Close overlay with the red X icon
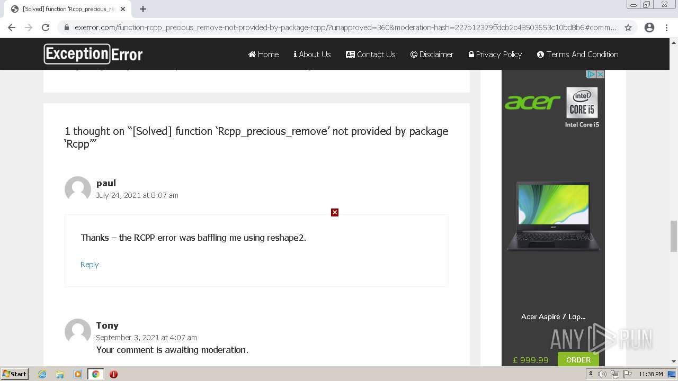Viewport: 678px width, 381px height. pos(335,212)
